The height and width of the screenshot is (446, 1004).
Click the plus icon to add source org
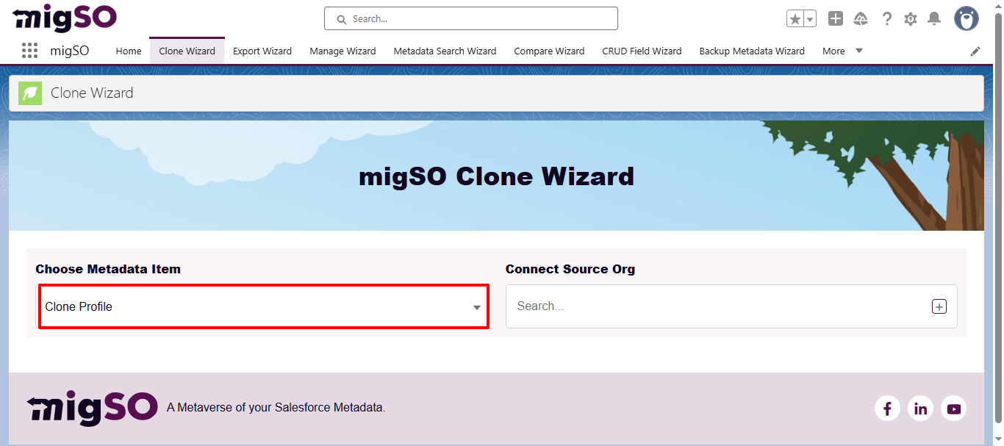pyautogui.click(x=939, y=306)
